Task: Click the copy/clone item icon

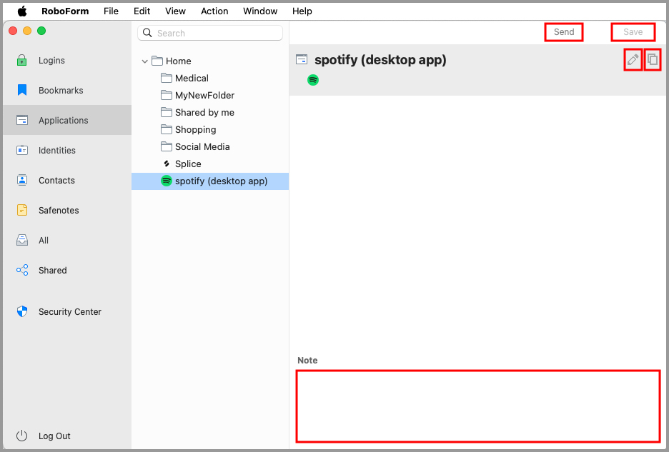Action: (x=653, y=60)
